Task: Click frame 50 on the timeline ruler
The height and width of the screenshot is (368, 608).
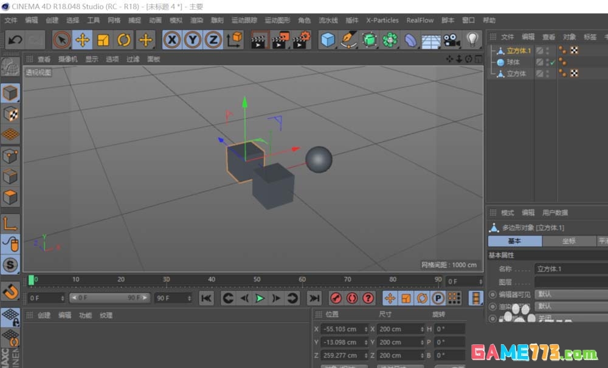Action: (257, 280)
